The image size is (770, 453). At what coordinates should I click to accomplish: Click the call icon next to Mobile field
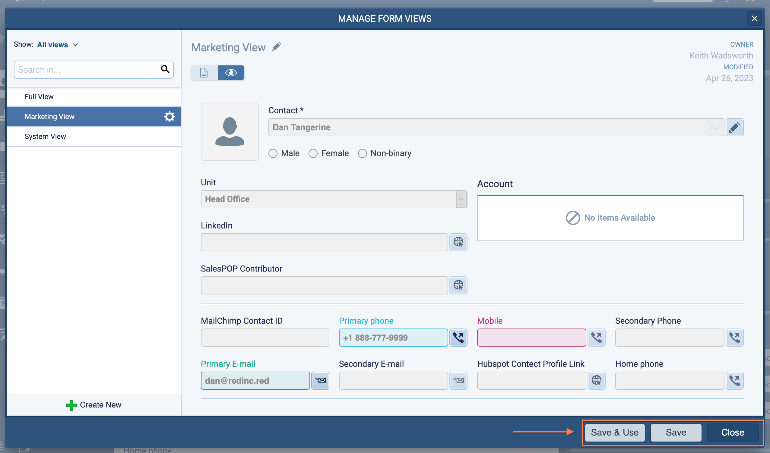click(597, 338)
